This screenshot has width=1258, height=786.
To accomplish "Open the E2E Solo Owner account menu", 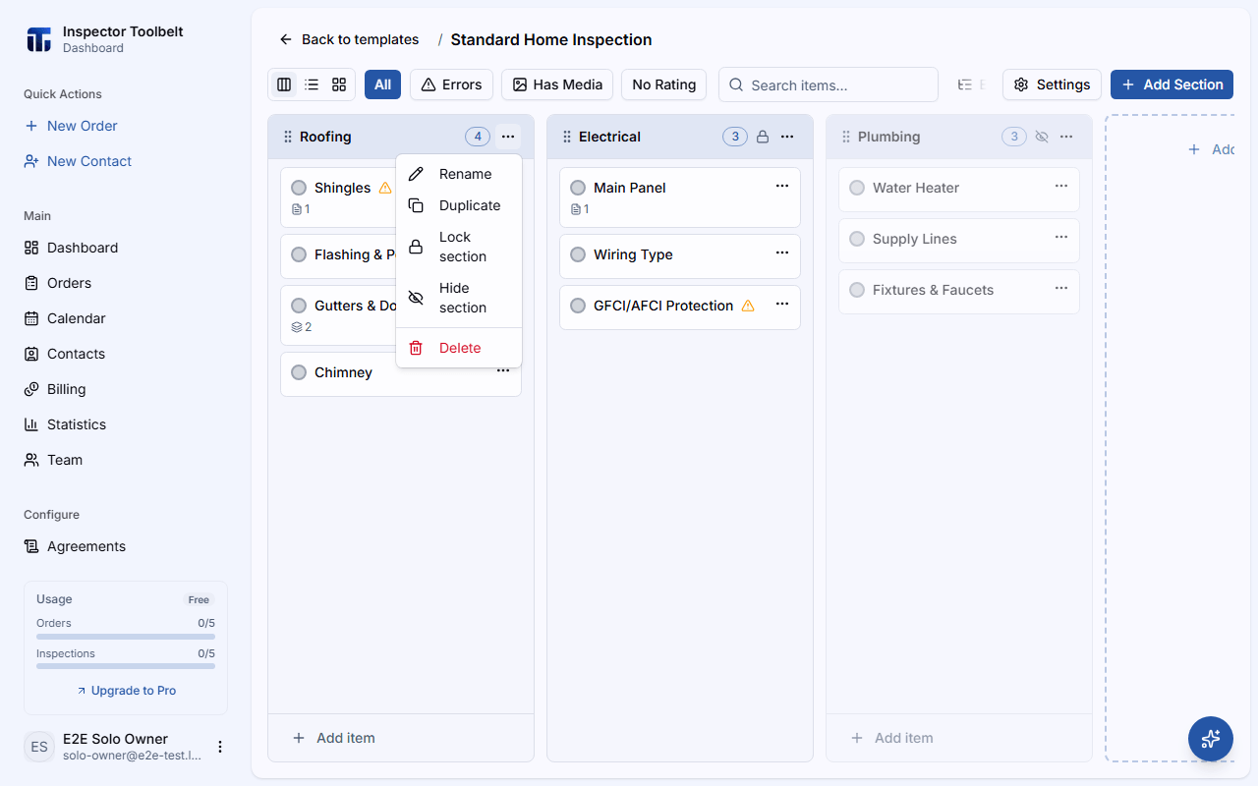I will [220, 747].
